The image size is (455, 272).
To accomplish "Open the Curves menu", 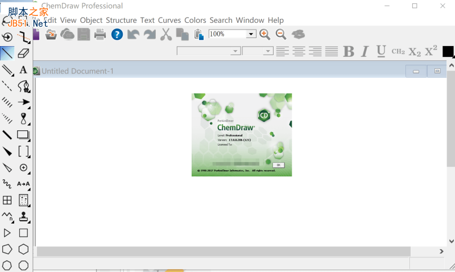I will (x=169, y=20).
